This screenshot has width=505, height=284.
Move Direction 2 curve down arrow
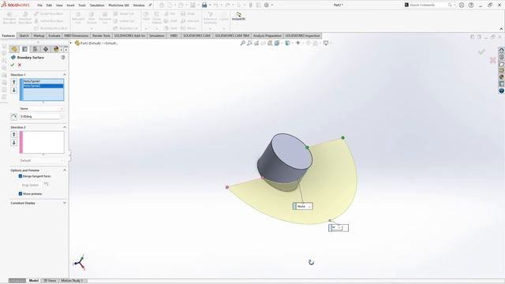[14, 143]
